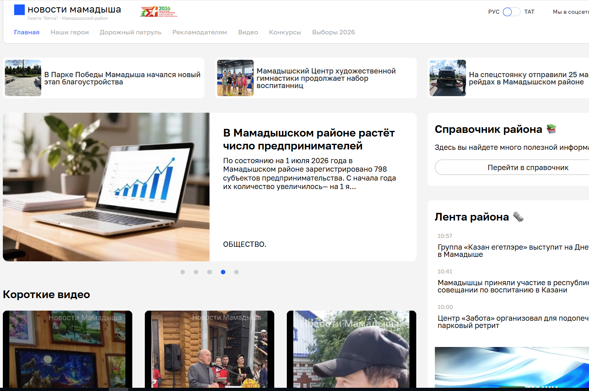Open the gymnastics girls thumbnail
The height and width of the screenshot is (391, 589).
(x=235, y=78)
